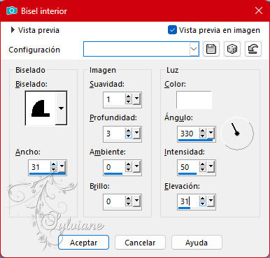Toggle Vista previa en imagen checkbox
The width and height of the screenshot is (270, 258).
[172, 30]
